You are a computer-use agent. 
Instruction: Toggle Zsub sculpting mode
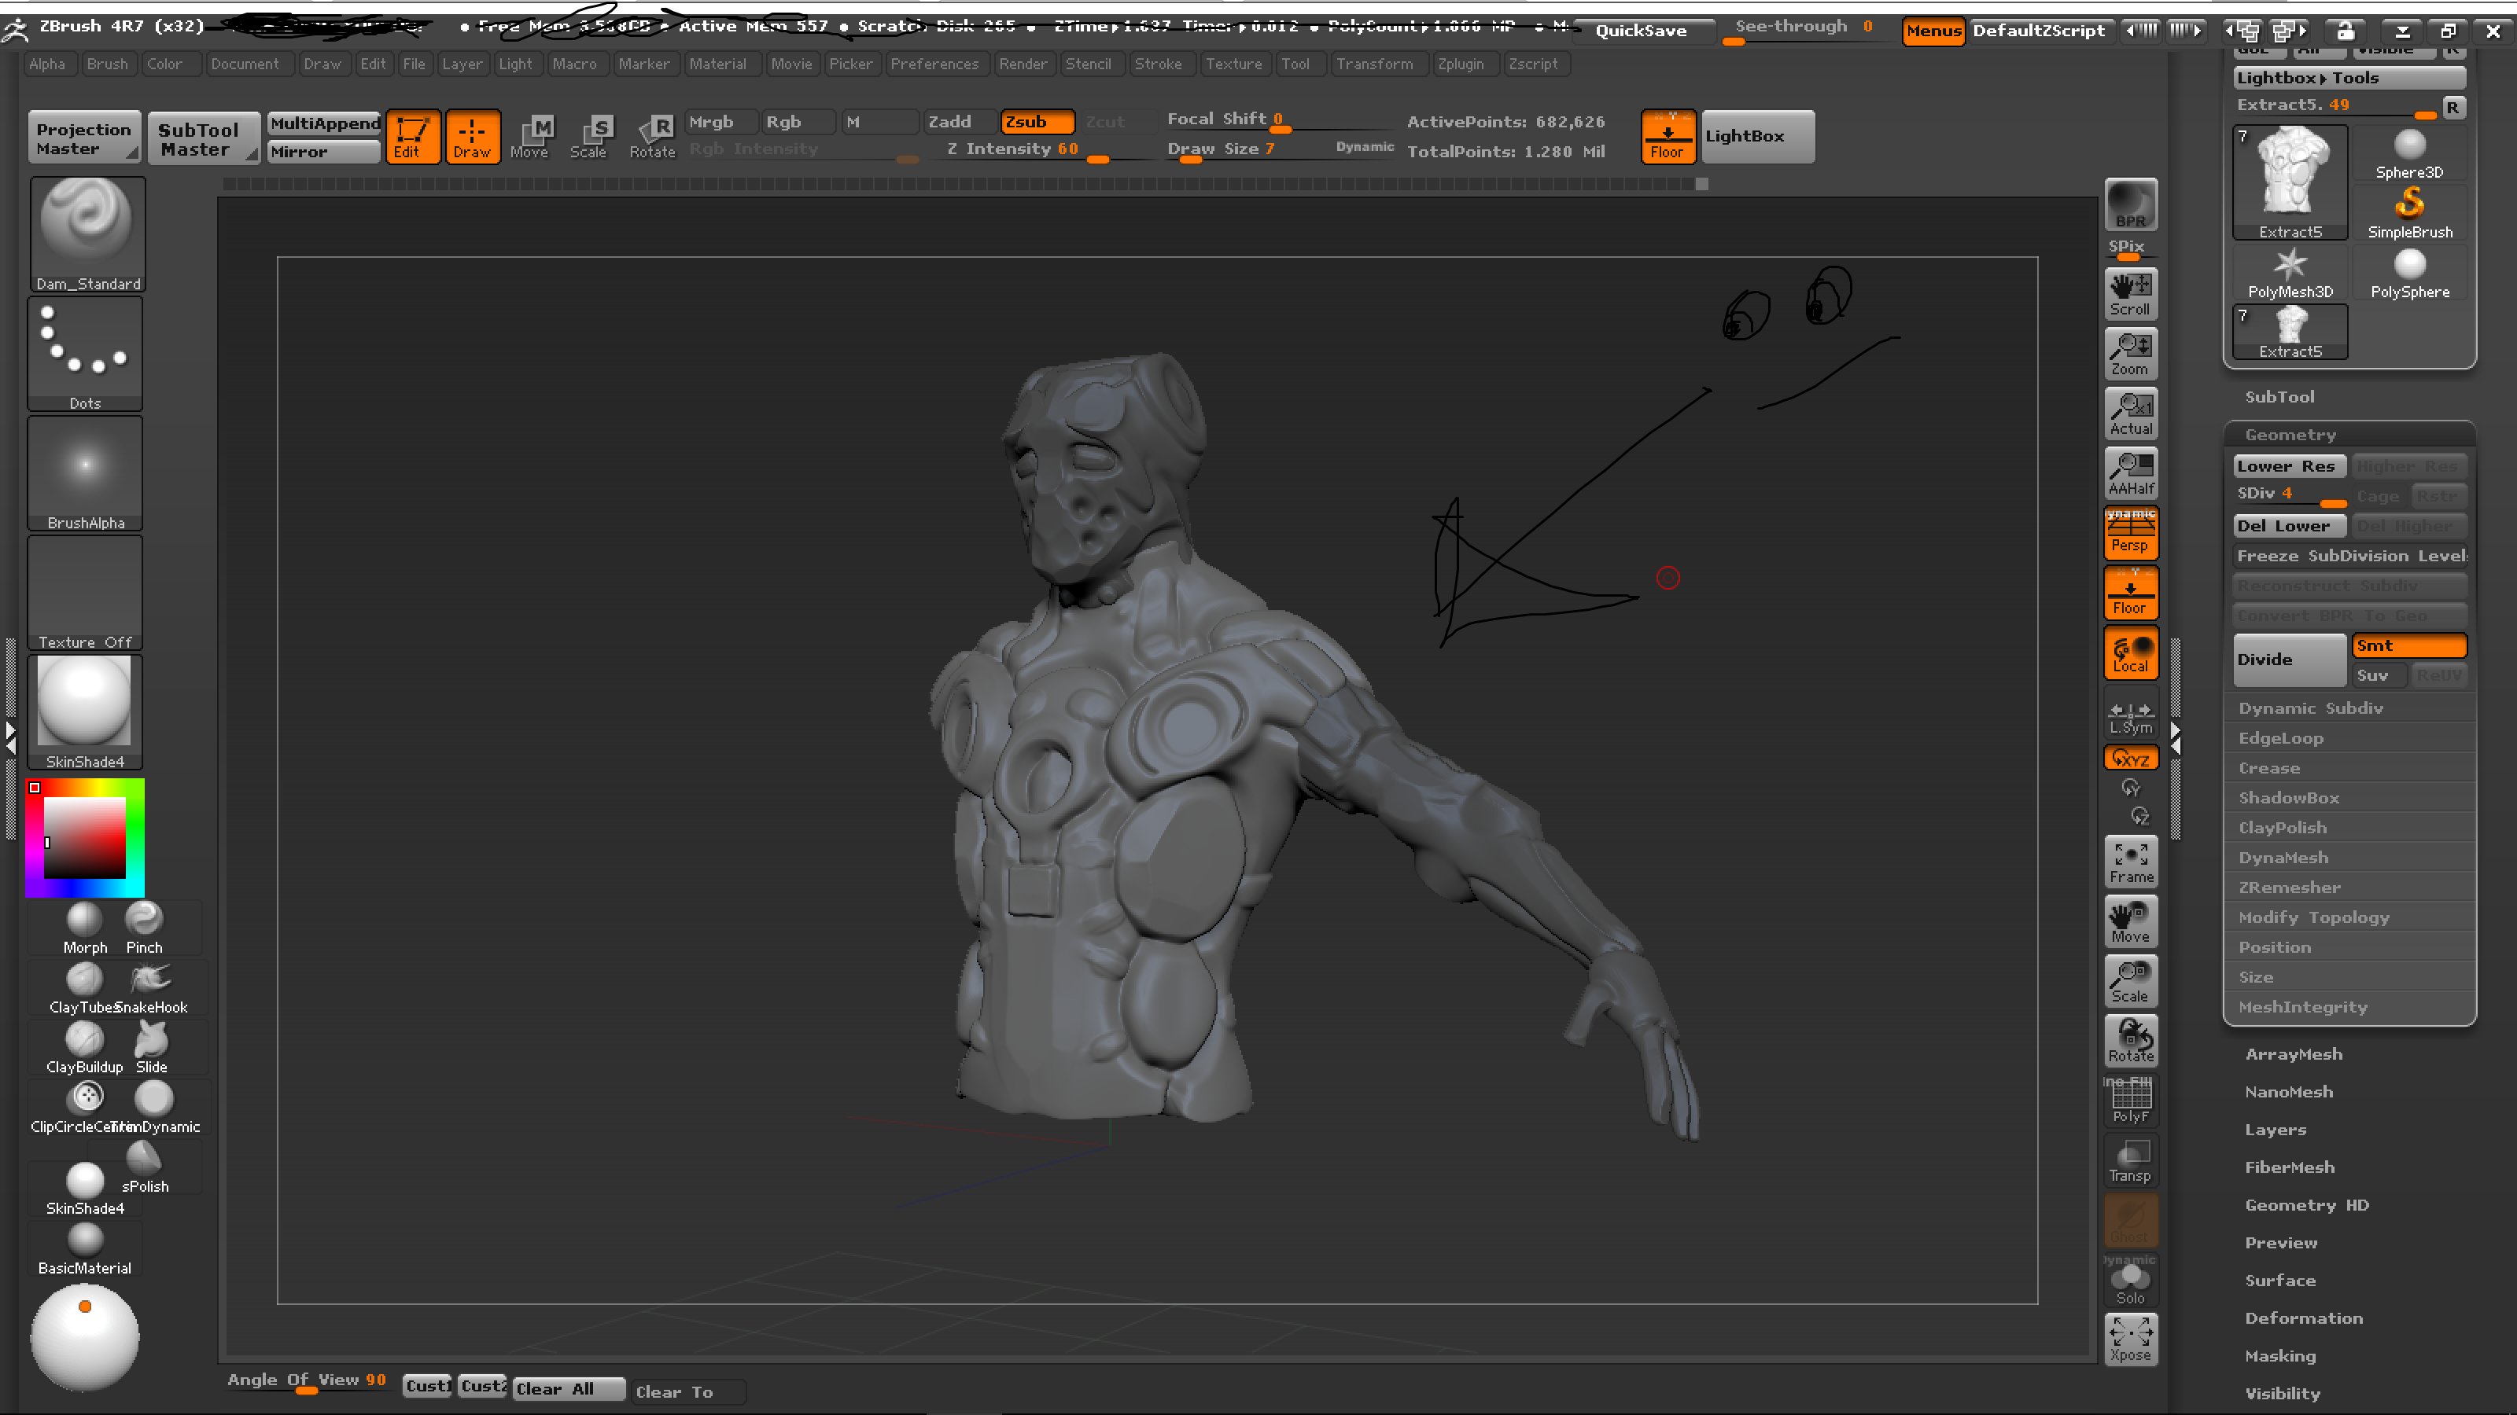tap(1037, 121)
